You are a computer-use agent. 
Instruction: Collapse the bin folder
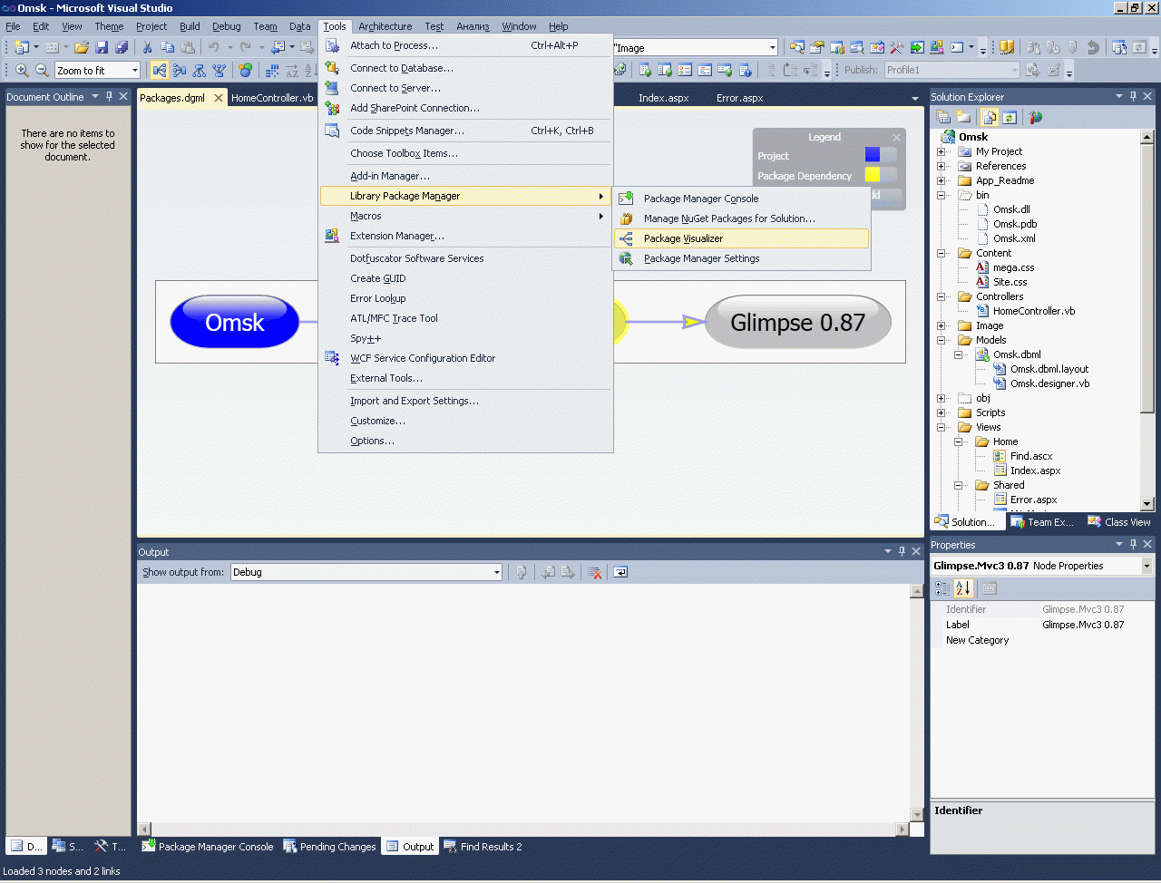(941, 195)
